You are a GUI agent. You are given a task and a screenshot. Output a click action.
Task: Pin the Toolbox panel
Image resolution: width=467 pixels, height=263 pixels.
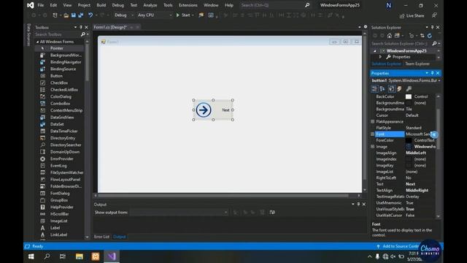(81, 27)
